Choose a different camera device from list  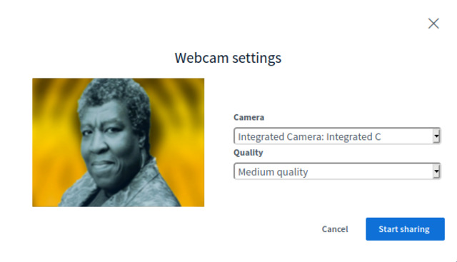336,136
